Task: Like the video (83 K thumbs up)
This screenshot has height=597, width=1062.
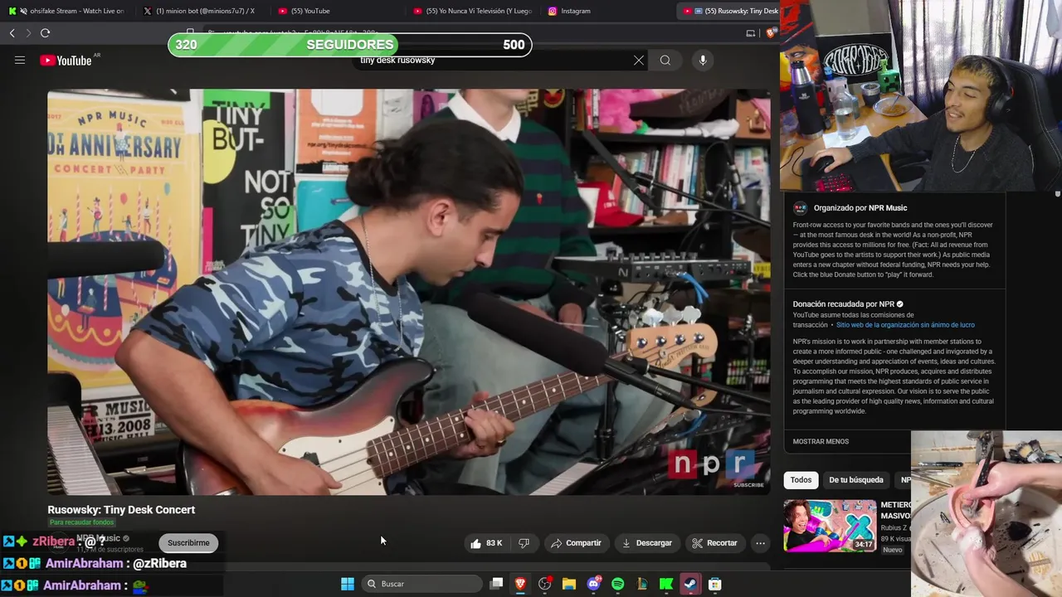Action: [486, 543]
